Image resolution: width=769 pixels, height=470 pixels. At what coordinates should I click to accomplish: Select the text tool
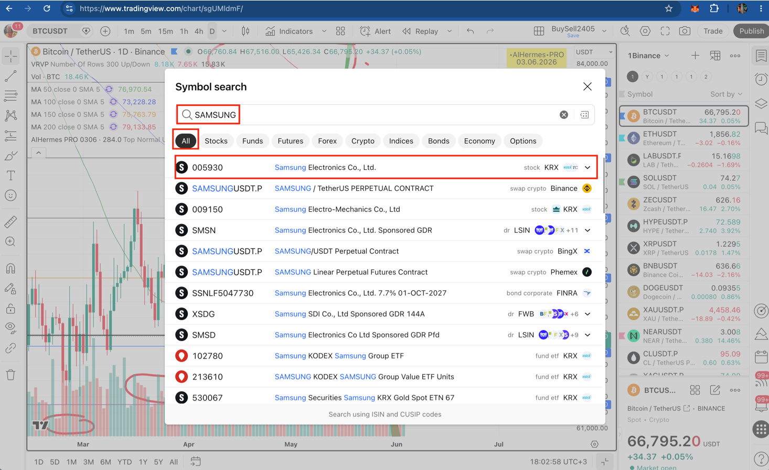(x=10, y=176)
